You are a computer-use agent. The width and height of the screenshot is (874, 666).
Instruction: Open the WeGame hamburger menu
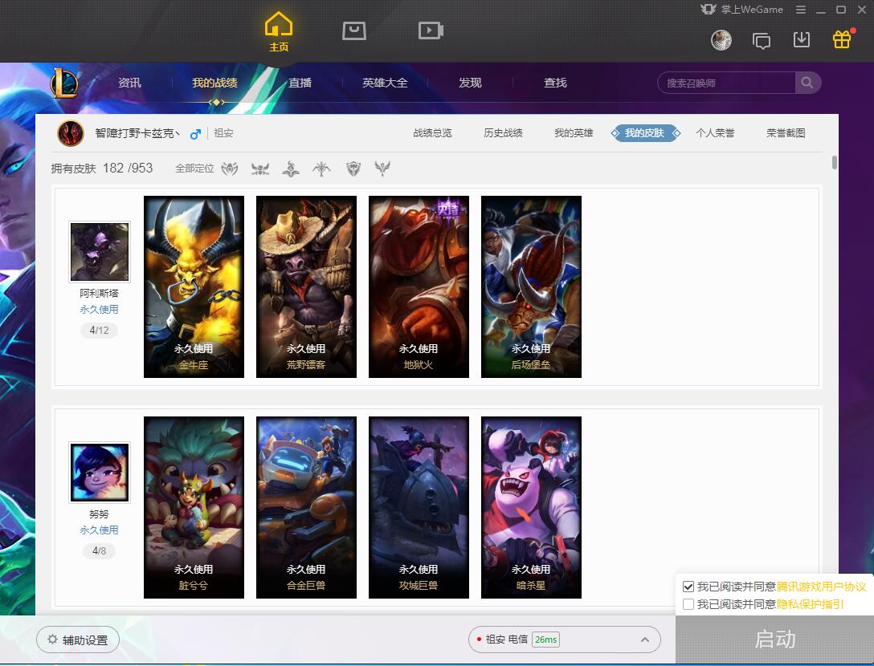801,10
